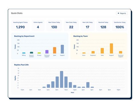Screen dimensions: 140x109
Task: Click the blue Billing department bar
Action: click(24, 53)
